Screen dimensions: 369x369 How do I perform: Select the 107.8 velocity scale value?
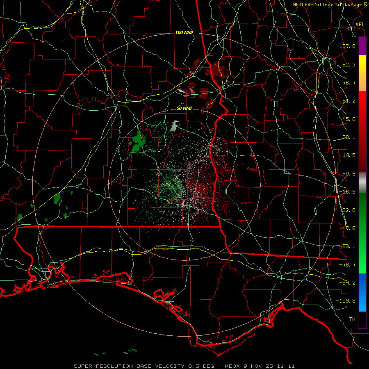tap(347, 46)
